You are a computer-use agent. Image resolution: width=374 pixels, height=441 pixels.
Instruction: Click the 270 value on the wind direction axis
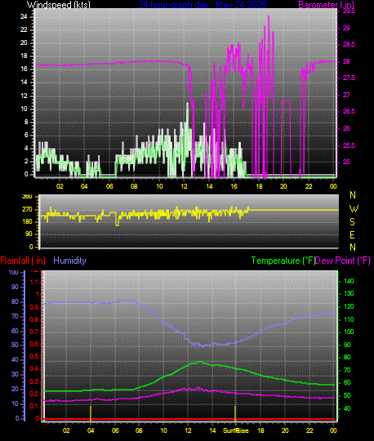tap(27, 210)
